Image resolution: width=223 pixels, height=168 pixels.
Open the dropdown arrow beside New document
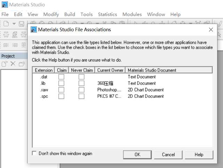pos(14,24)
